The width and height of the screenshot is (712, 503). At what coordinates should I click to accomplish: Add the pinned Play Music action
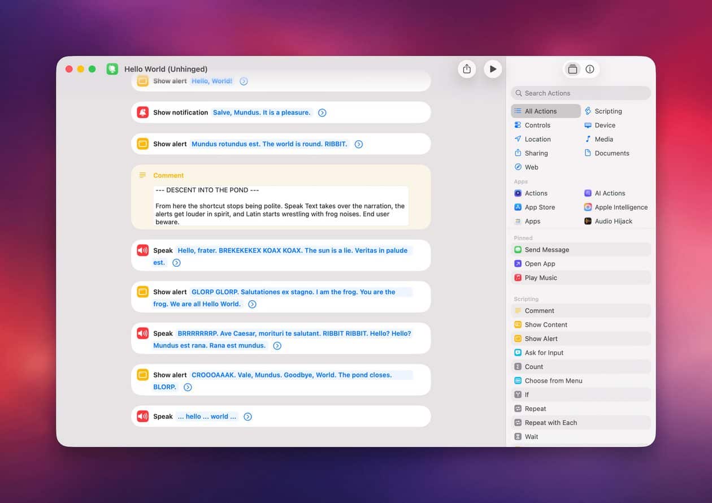581,278
